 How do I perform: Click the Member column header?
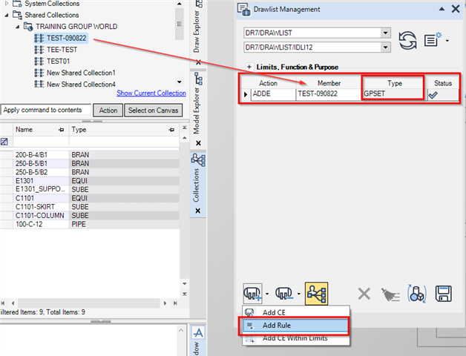(x=329, y=83)
